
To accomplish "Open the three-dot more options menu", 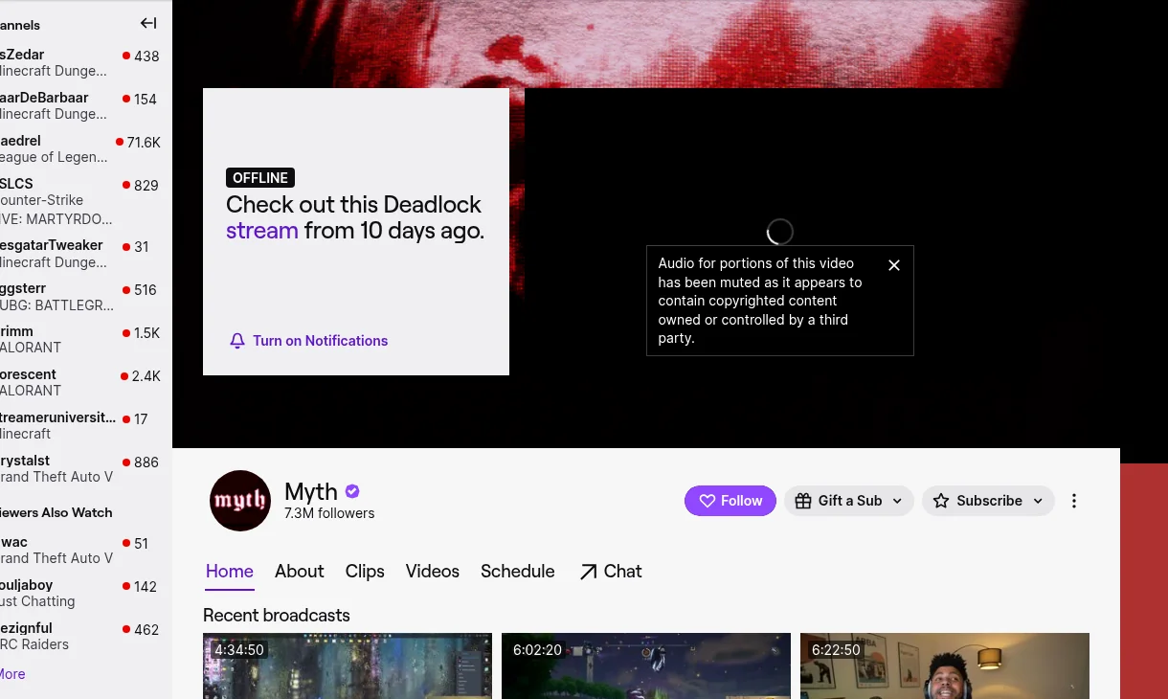I will 1074,501.
